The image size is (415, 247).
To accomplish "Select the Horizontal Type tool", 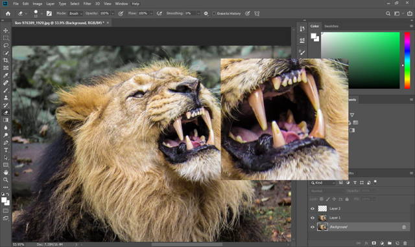I will (x=6, y=150).
